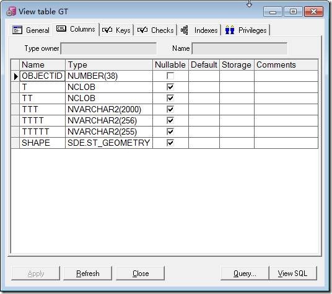Minimize the View table GT window
Image resolution: width=332 pixels, height=294 pixels.
pyautogui.click(x=273, y=12)
